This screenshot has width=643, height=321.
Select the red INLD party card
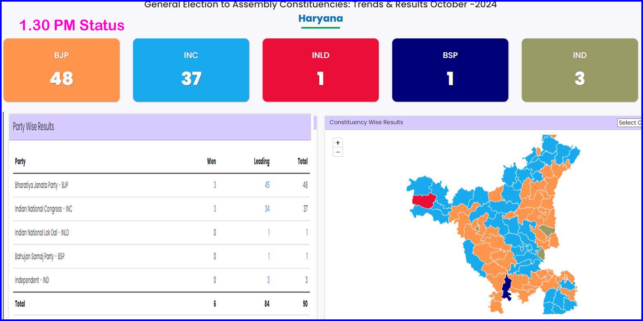point(320,70)
